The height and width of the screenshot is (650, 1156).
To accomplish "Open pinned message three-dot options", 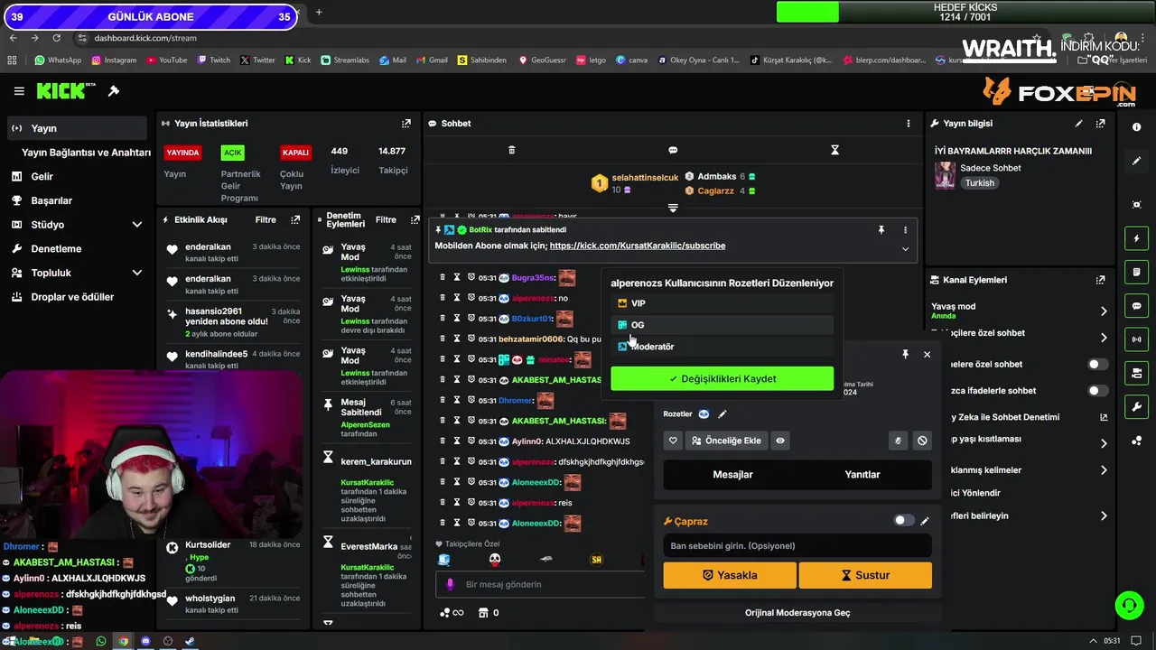I will (905, 230).
